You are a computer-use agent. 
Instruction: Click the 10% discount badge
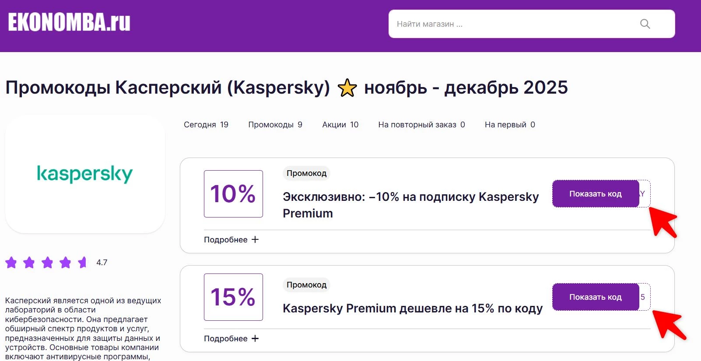(233, 193)
